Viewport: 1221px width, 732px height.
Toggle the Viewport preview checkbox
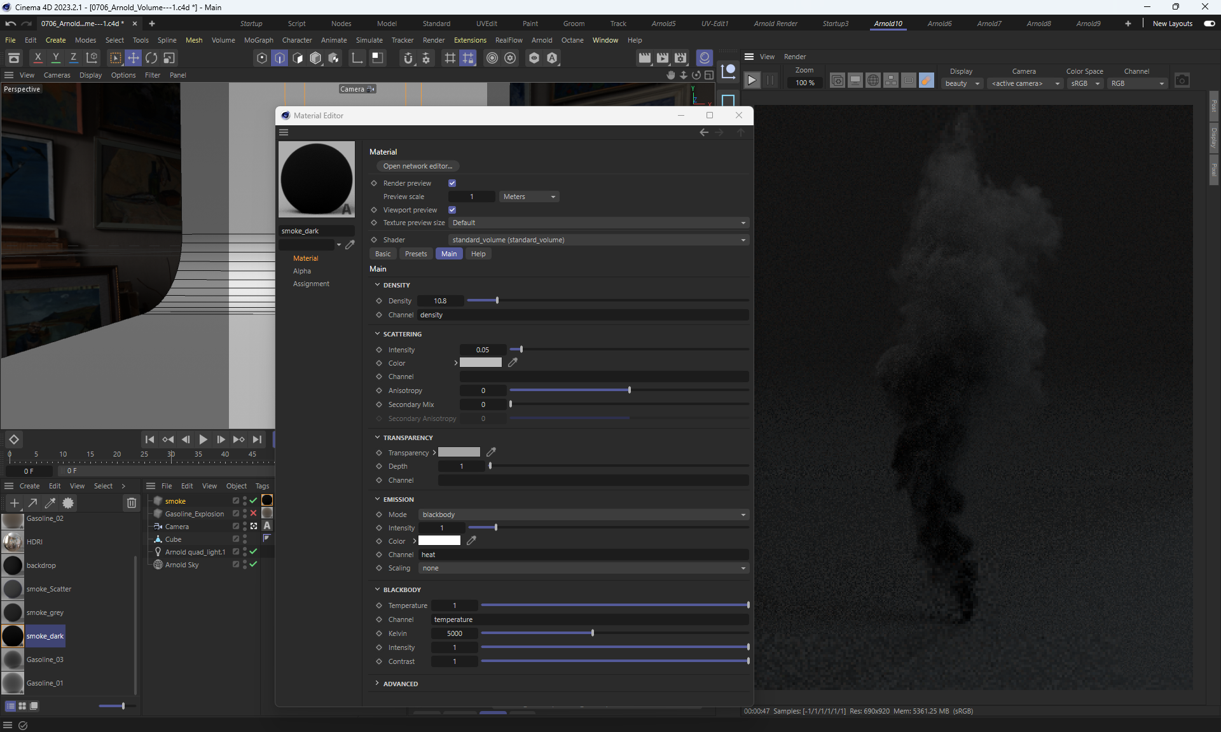452,210
